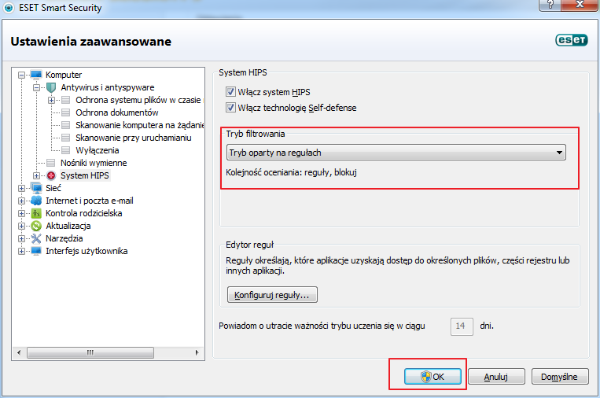Select Skanowanie przy uruchamianiu tree item

(133, 138)
